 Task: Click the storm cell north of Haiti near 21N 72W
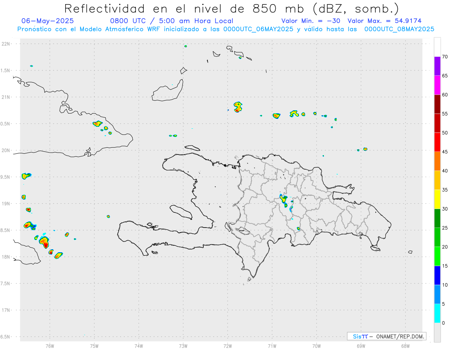point(238,107)
